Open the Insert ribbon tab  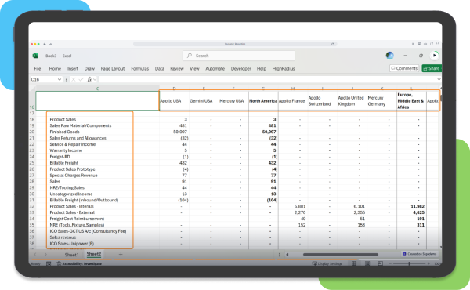coord(73,69)
